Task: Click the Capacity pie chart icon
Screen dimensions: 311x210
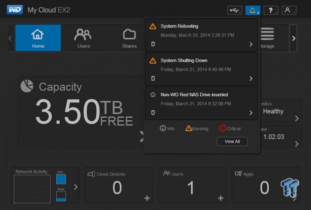Action: click(x=27, y=86)
